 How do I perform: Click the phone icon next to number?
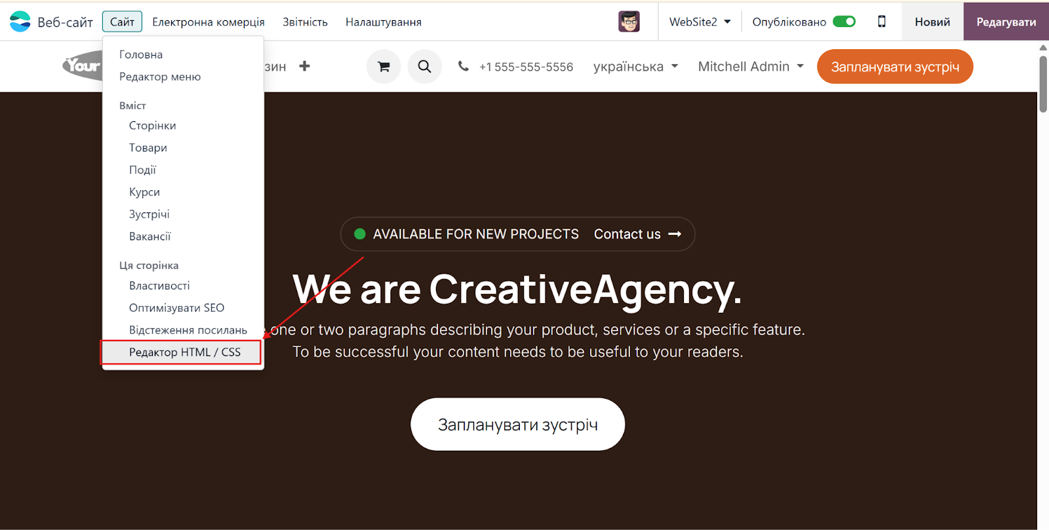(464, 66)
